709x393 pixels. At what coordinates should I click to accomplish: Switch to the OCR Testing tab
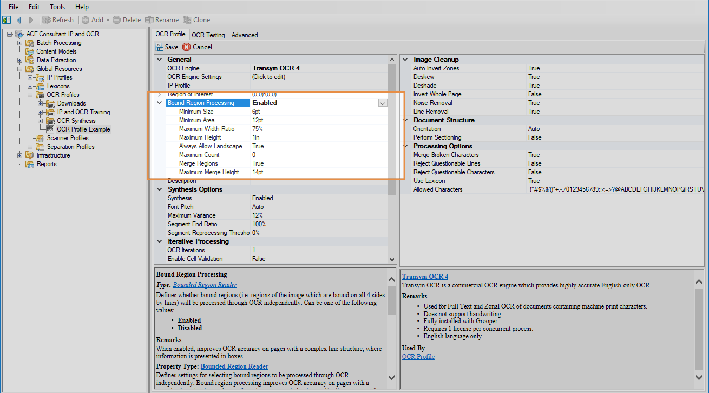(x=208, y=35)
